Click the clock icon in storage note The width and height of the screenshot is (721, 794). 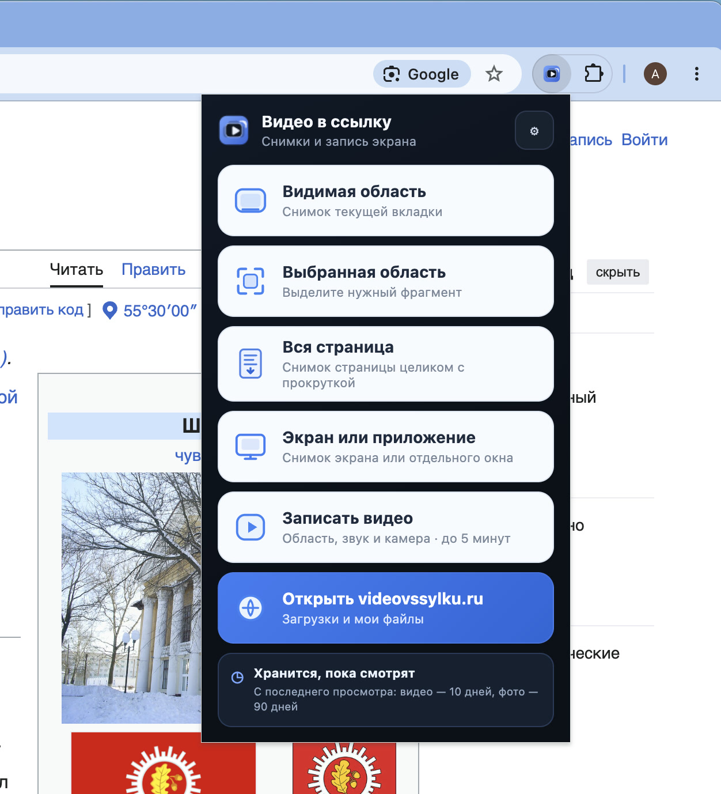[237, 678]
